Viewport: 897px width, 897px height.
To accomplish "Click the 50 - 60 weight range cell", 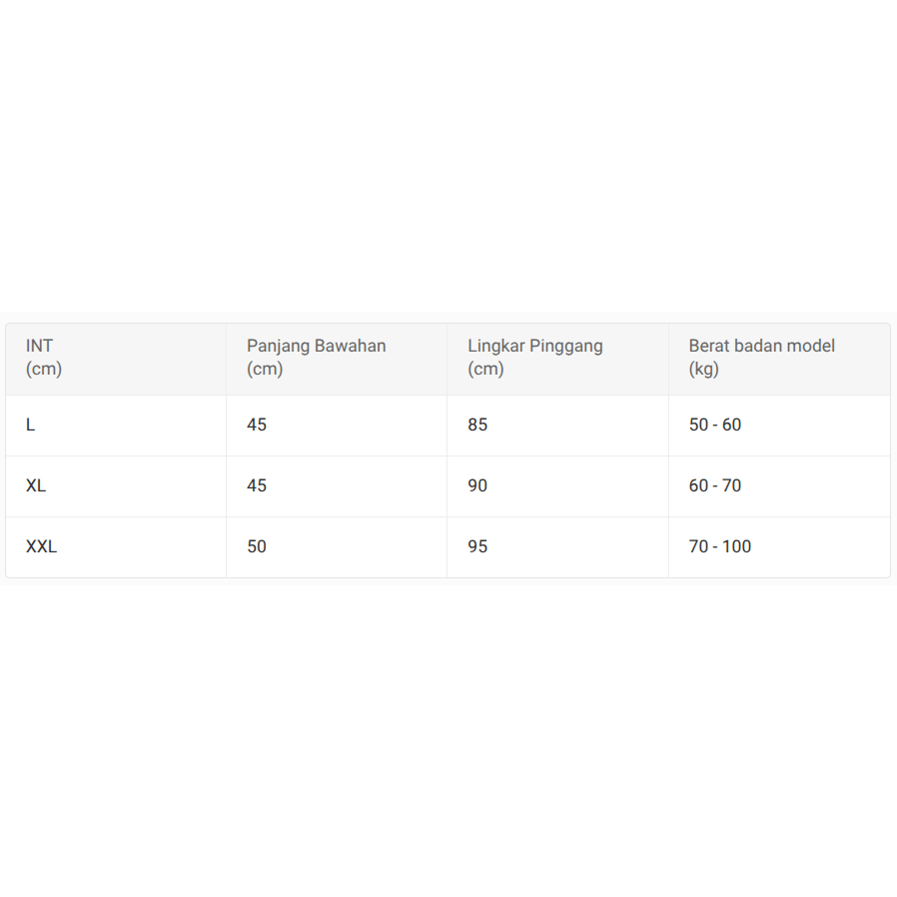I will [715, 425].
